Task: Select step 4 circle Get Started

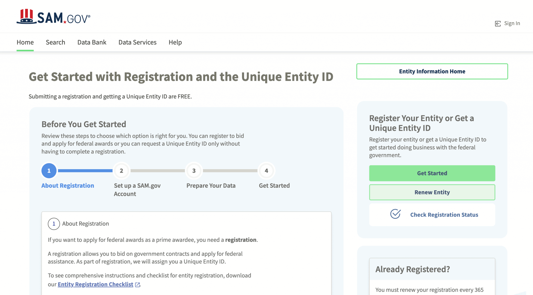Action: [x=266, y=171]
